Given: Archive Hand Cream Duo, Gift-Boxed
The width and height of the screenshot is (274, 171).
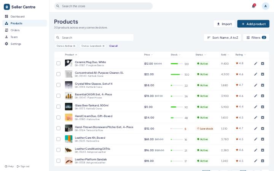Looking at the screenshot, I should (263, 117).
